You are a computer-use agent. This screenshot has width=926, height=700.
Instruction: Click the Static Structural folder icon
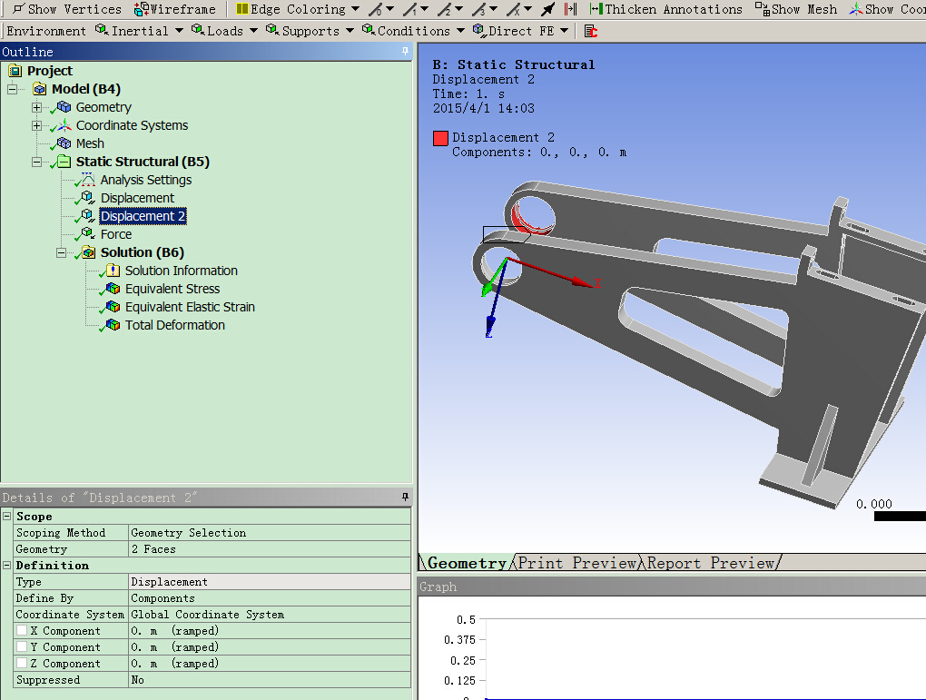pos(64,162)
